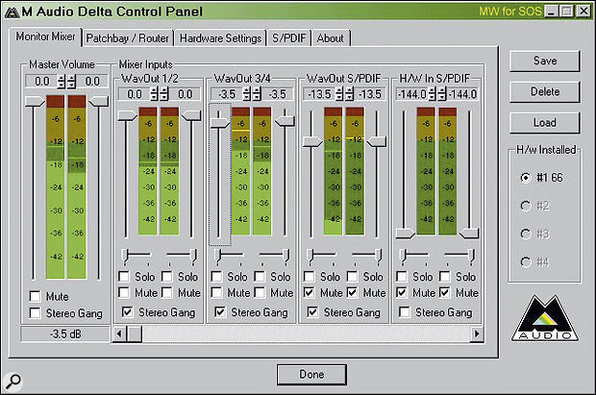Enable Master Volume Stereo Gang
The width and height of the screenshot is (596, 395).
35,313
